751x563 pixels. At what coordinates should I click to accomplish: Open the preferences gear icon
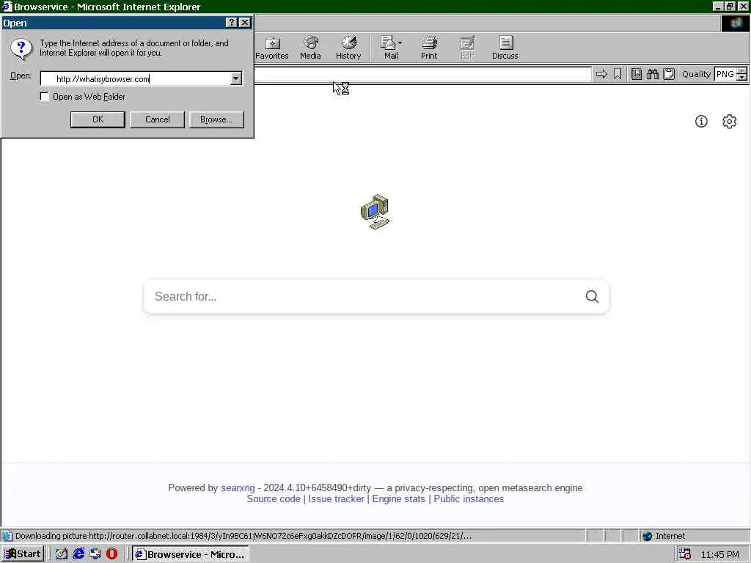click(729, 121)
